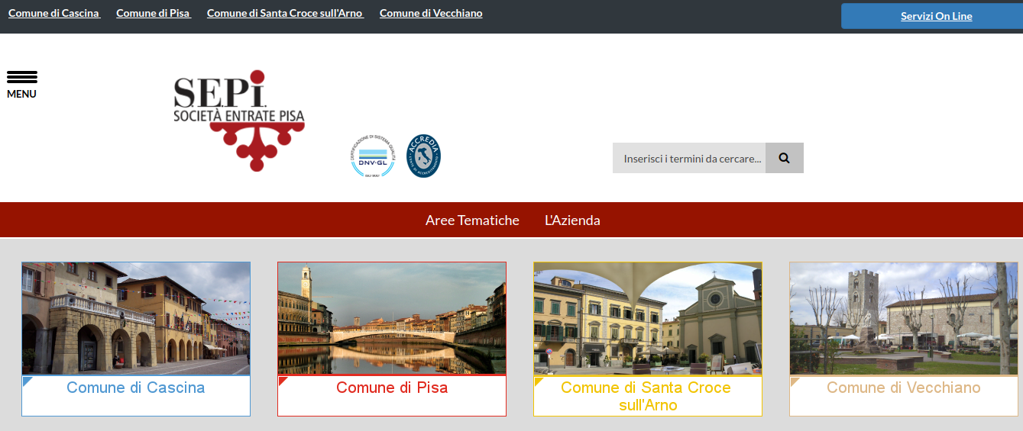The width and height of the screenshot is (1023, 431).
Task: Open Comune di Vecchiano top bar link
Action: coord(431,13)
